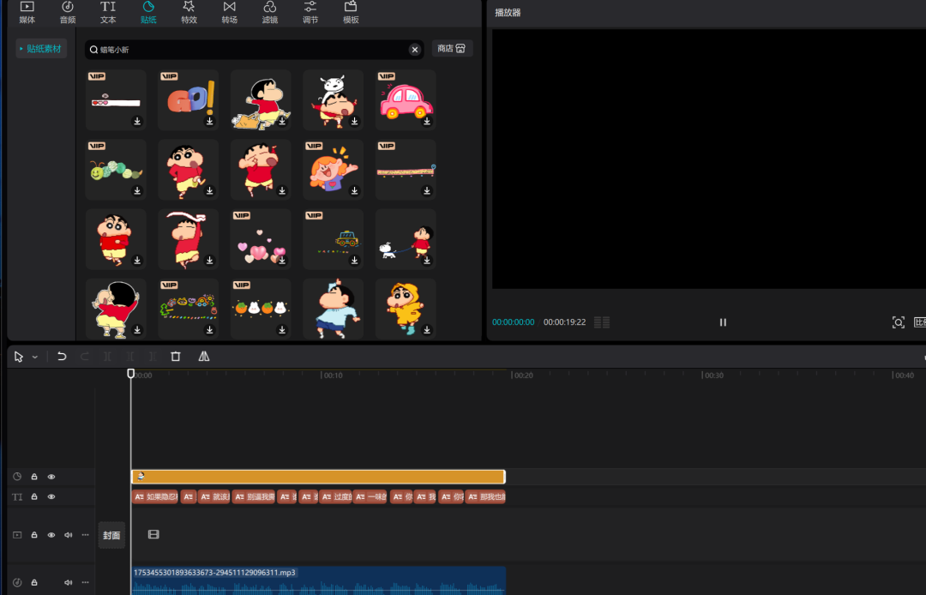Screen dimensions: 926x595
Task: Select the mp3 audio clip on timeline
Action: pos(318,580)
